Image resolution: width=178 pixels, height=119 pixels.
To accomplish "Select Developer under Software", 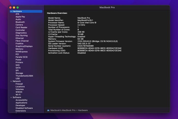I will 20,105.
